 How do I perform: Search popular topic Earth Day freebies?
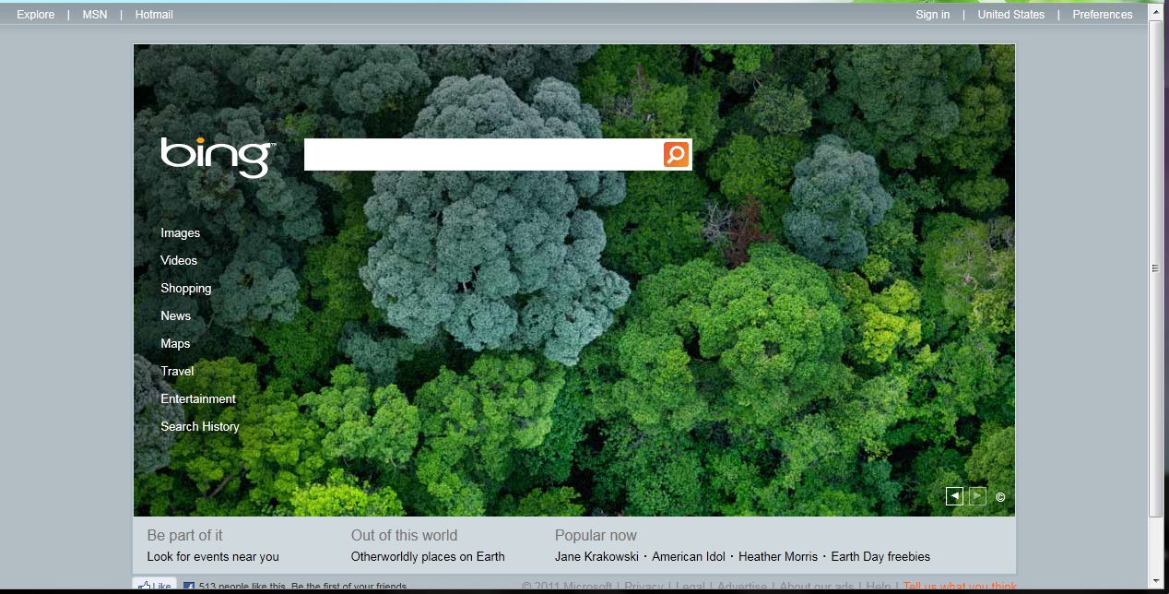point(880,557)
